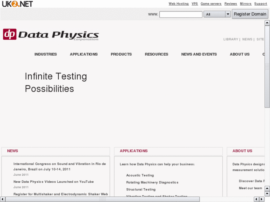The image size is (270, 202).
Task: Click the NEWS panel heading
Action: [13, 151]
